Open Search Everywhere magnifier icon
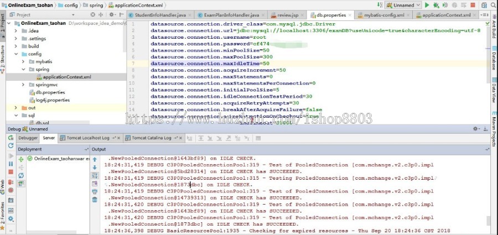The height and width of the screenshot is (235, 498). 493,5
